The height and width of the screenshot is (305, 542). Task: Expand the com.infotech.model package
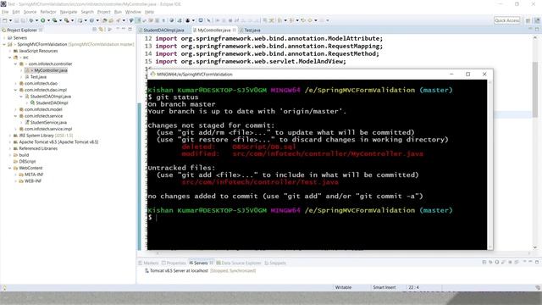[15, 109]
